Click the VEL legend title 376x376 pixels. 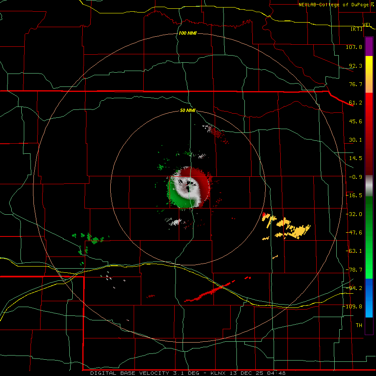pos(367,25)
